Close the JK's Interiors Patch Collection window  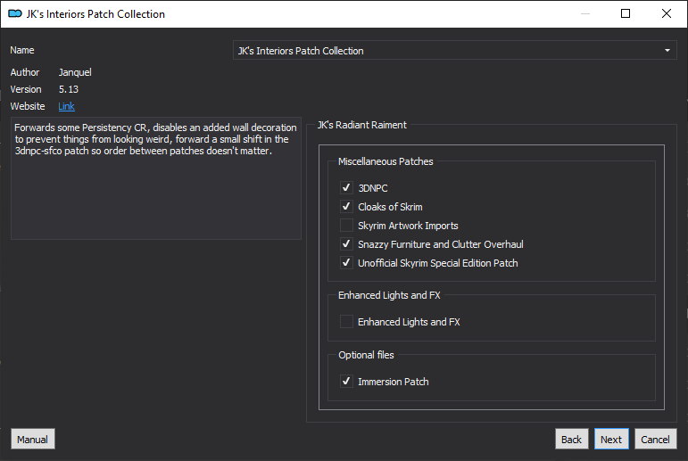[x=666, y=13]
